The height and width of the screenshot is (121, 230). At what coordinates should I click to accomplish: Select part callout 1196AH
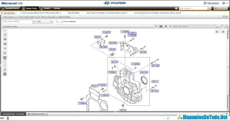coord(82,103)
